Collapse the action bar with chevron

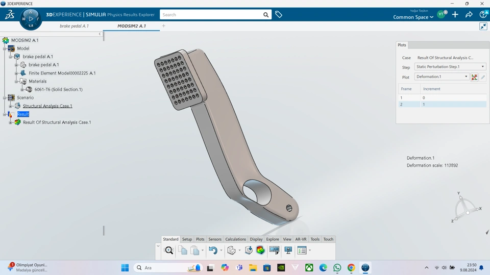coord(158,246)
